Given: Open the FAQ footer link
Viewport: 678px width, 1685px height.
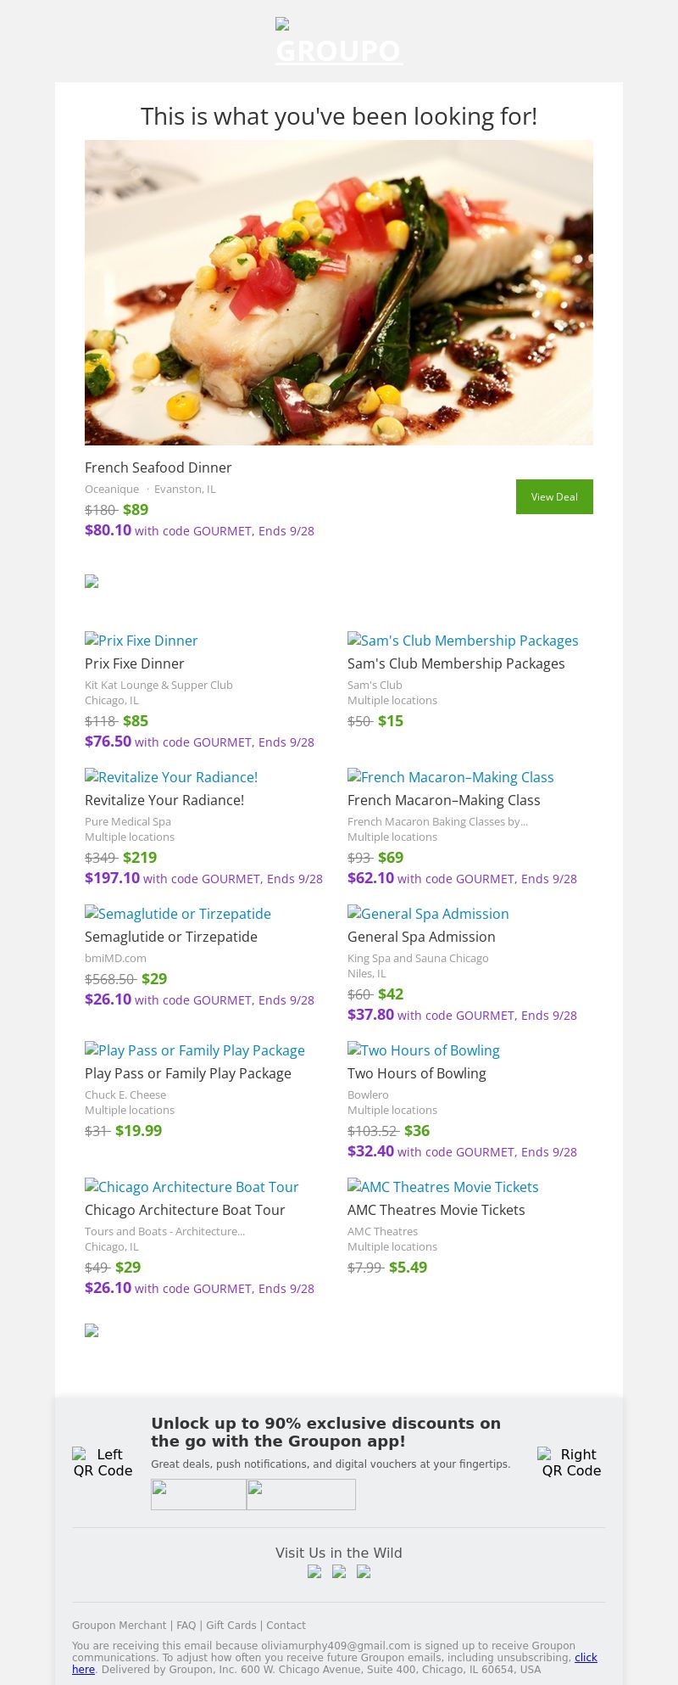Looking at the screenshot, I should [x=186, y=1625].
